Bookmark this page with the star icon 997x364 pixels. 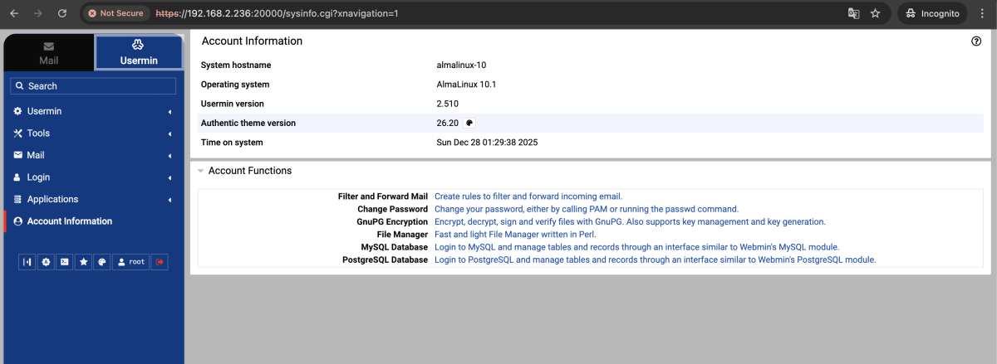point(875,13)
